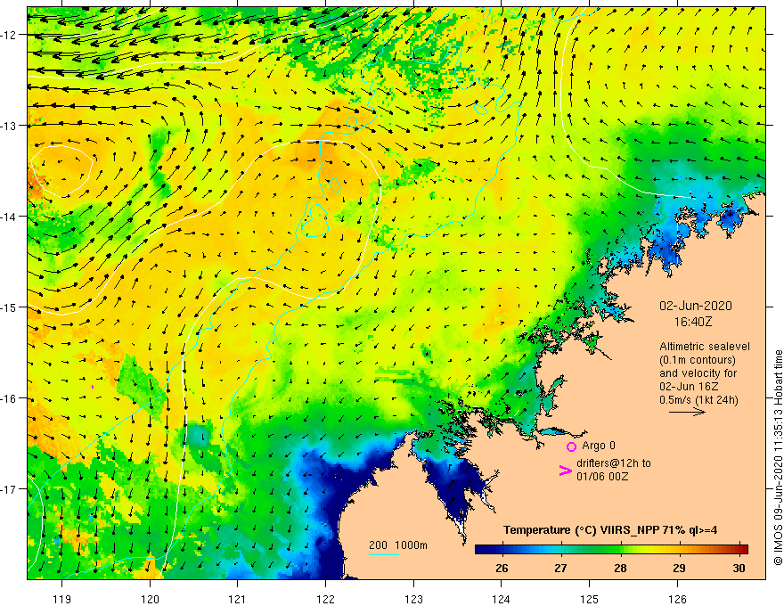Click the colorbar label 28
Image resolution: width=784 pixels, height=606 pixels.
click(620, 568)
